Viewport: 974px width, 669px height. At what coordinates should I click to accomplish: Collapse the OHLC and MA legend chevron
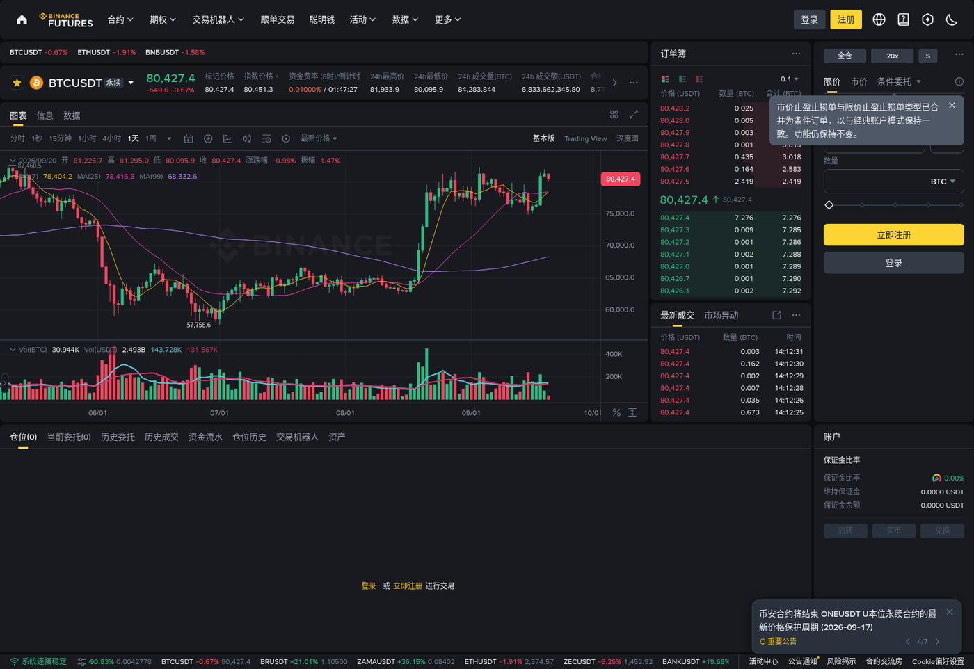tap(13, 161)
